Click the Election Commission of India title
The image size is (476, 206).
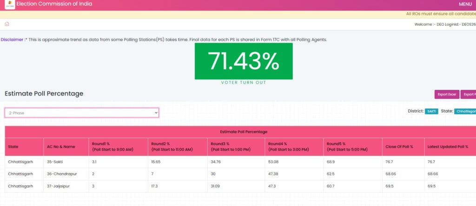[x=54, y=4]
